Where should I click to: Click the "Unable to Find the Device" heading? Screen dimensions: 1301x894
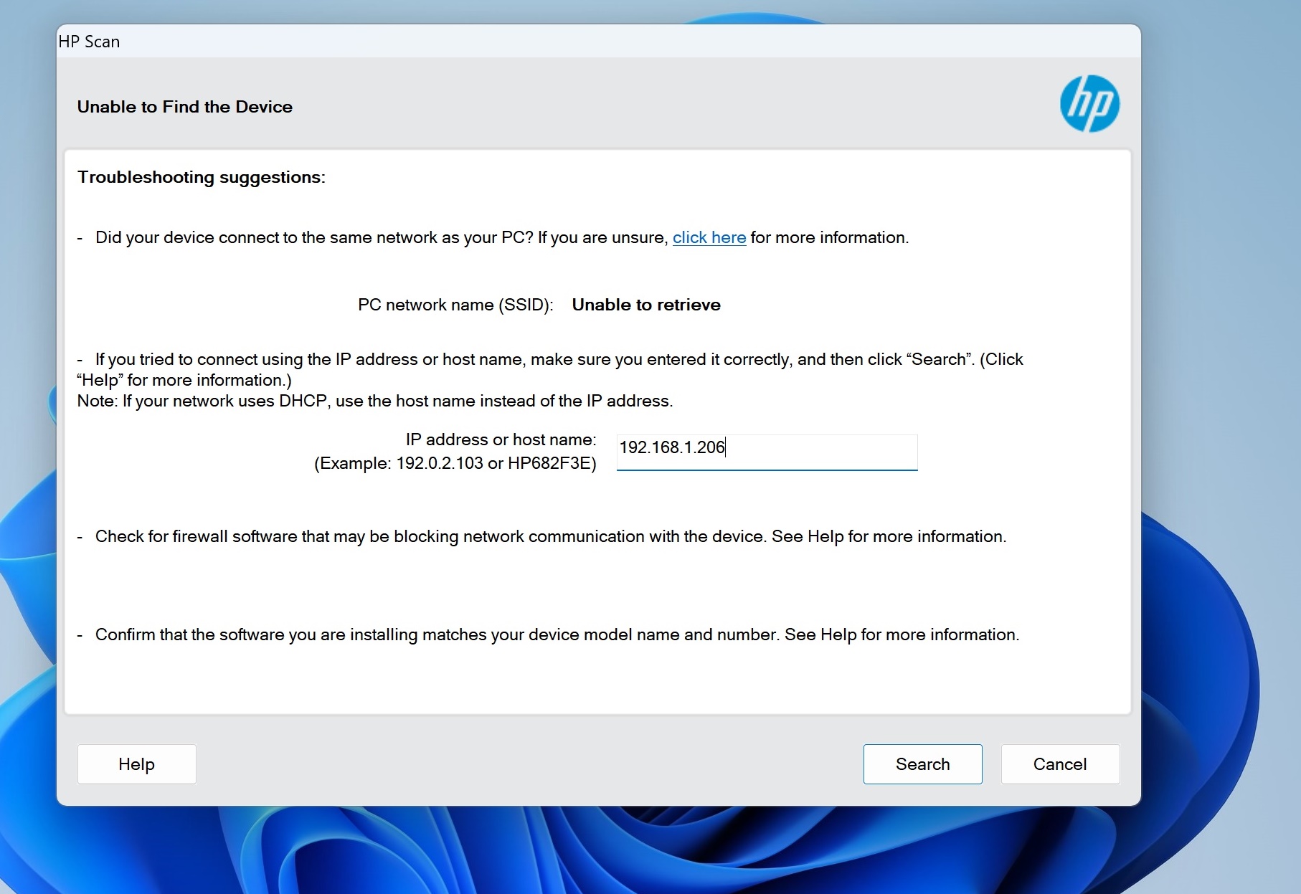pyautogui.click(x=184, y=107)
